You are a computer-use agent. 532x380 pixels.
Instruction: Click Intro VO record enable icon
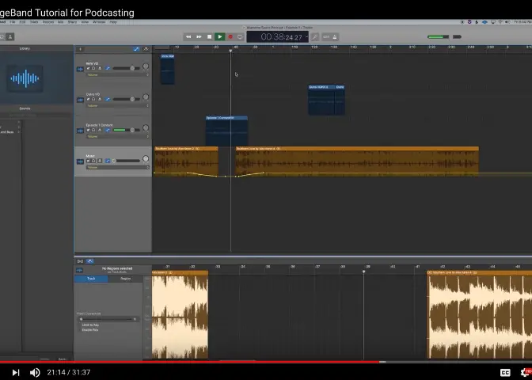tap(100, 69)
